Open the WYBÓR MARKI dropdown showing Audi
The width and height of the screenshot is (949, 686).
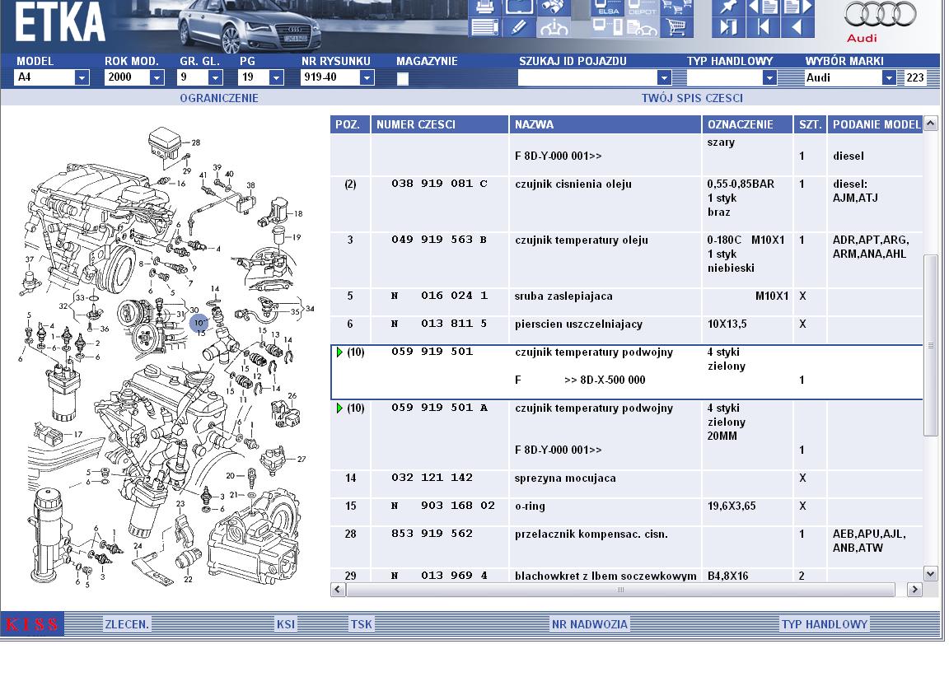889,77
